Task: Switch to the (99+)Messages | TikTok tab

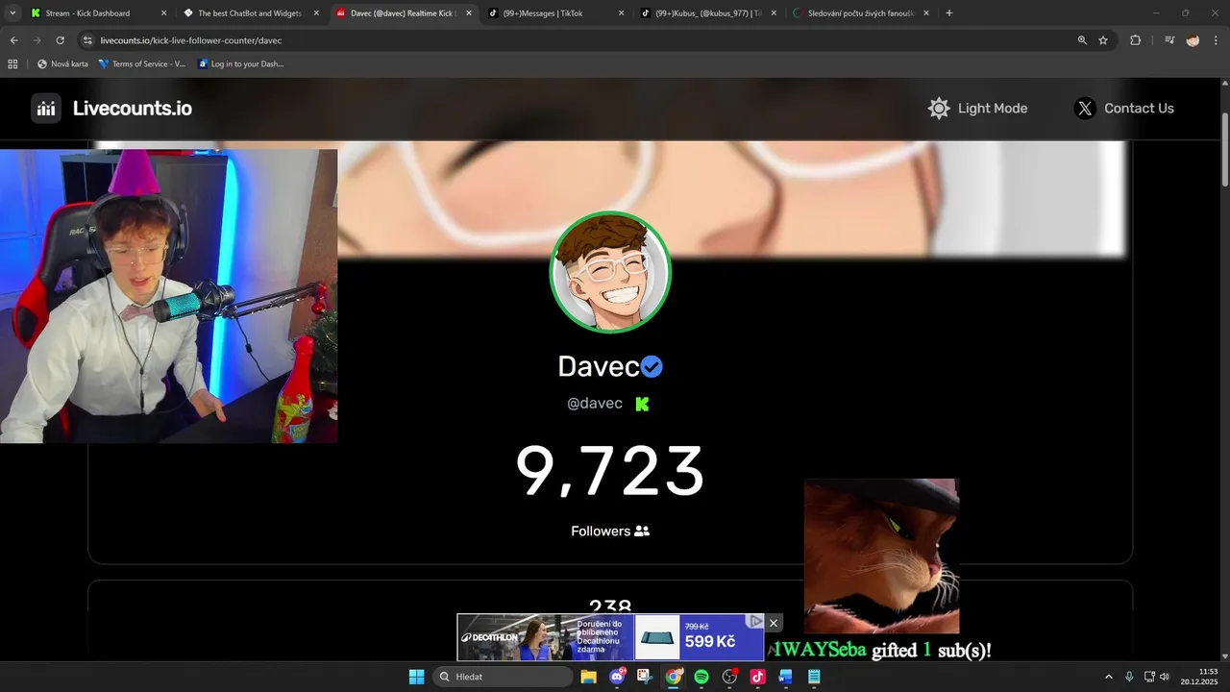Action: pyautogui.click(x=543, y=13)
